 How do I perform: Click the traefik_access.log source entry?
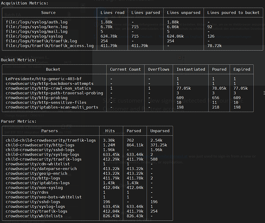tap(50, 46)
